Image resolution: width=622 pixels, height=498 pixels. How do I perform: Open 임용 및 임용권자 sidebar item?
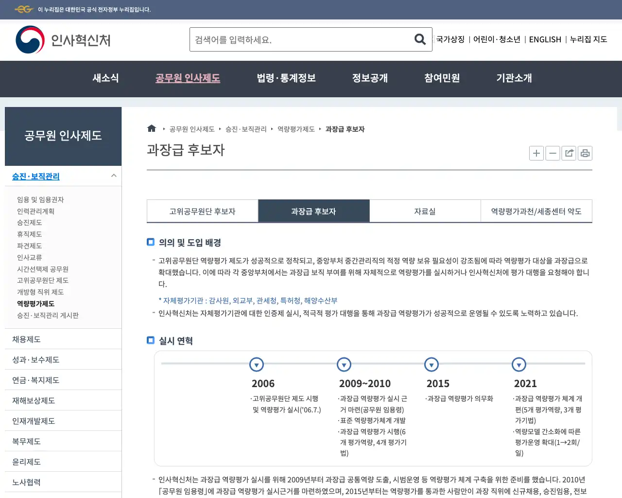[40, 199]
